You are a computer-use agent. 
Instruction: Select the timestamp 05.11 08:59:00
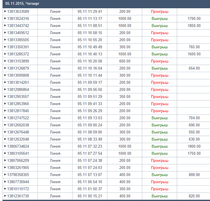coord(90,132)
